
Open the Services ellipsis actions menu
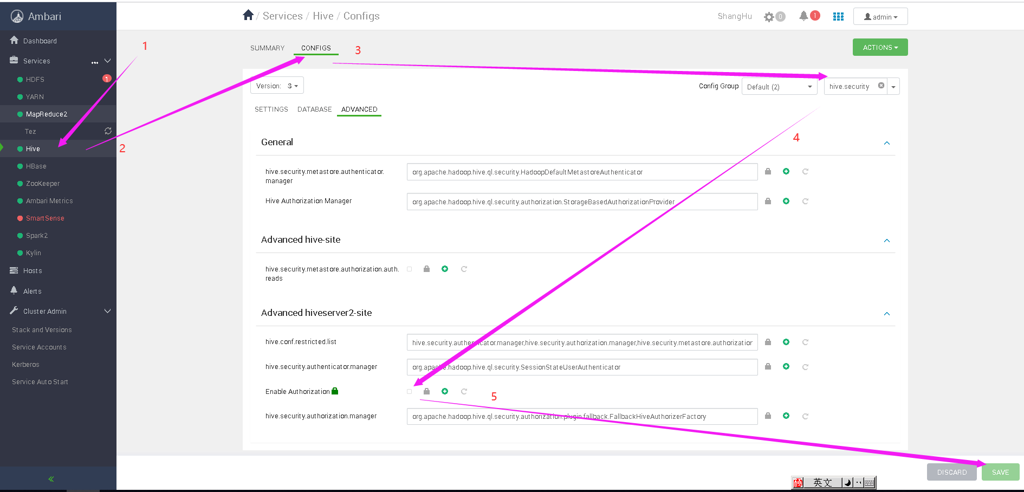point(95,61)
